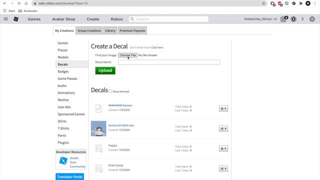
Task: Open the Roblox settings gear icon
Action: point(312,19)
